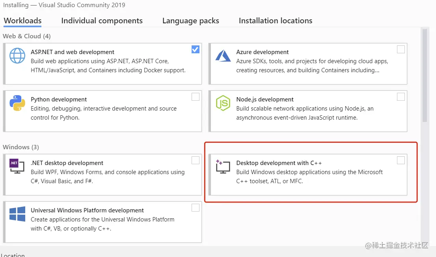Select the .NET desktop development checkbox
436x257 pixels.
(x=196, y=160)
